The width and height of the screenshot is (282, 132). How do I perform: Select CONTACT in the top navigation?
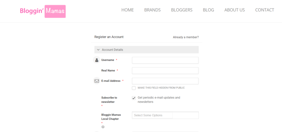click(265, 10)
